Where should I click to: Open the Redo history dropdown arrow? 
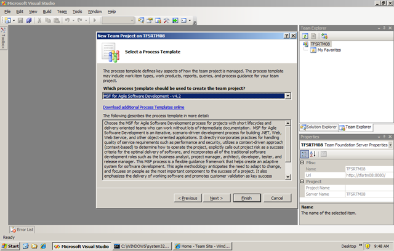coord(86,20)
